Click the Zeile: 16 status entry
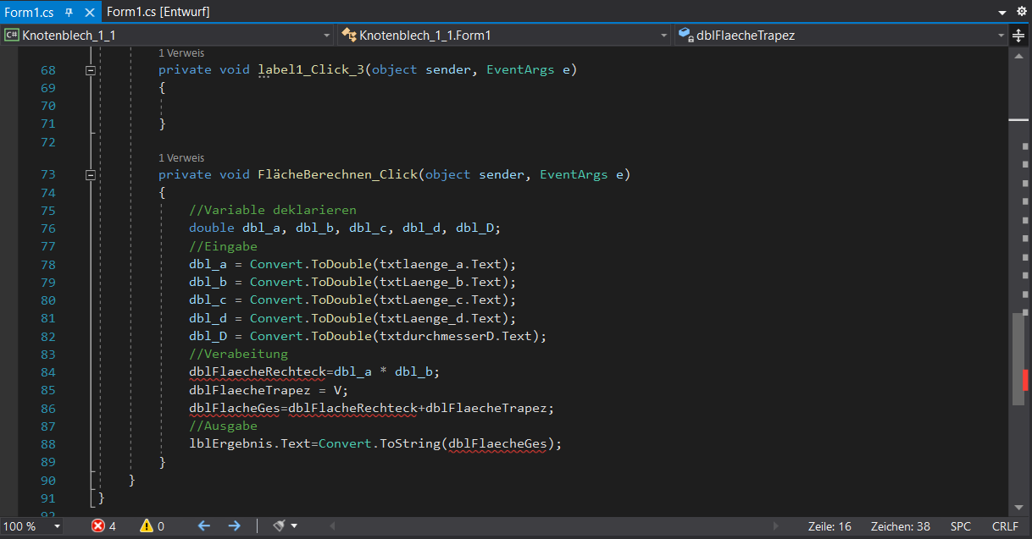 click(829, 526)
